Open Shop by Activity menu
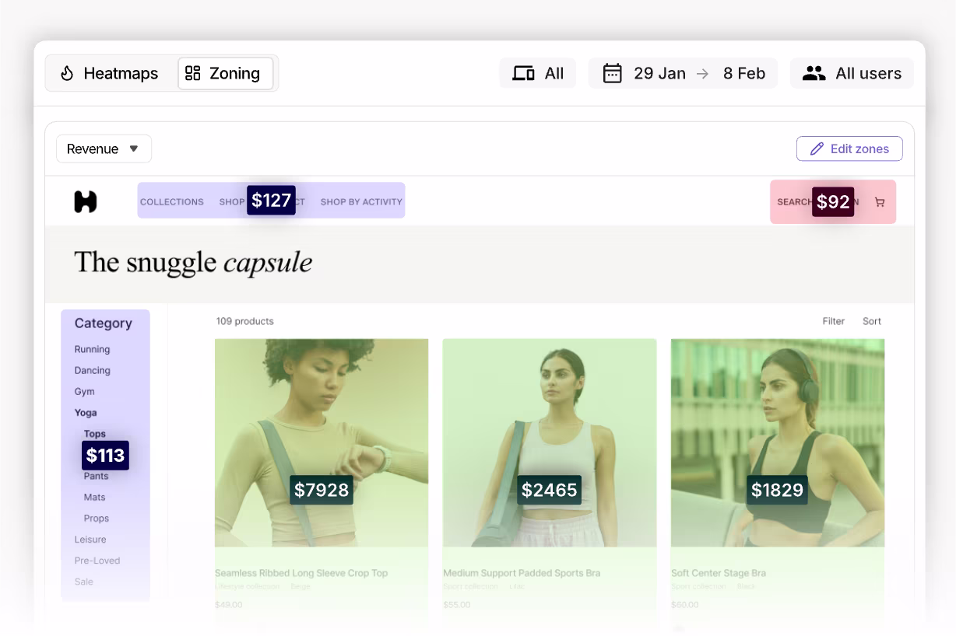This screenshot has width=956, height=636. point(361,201)
